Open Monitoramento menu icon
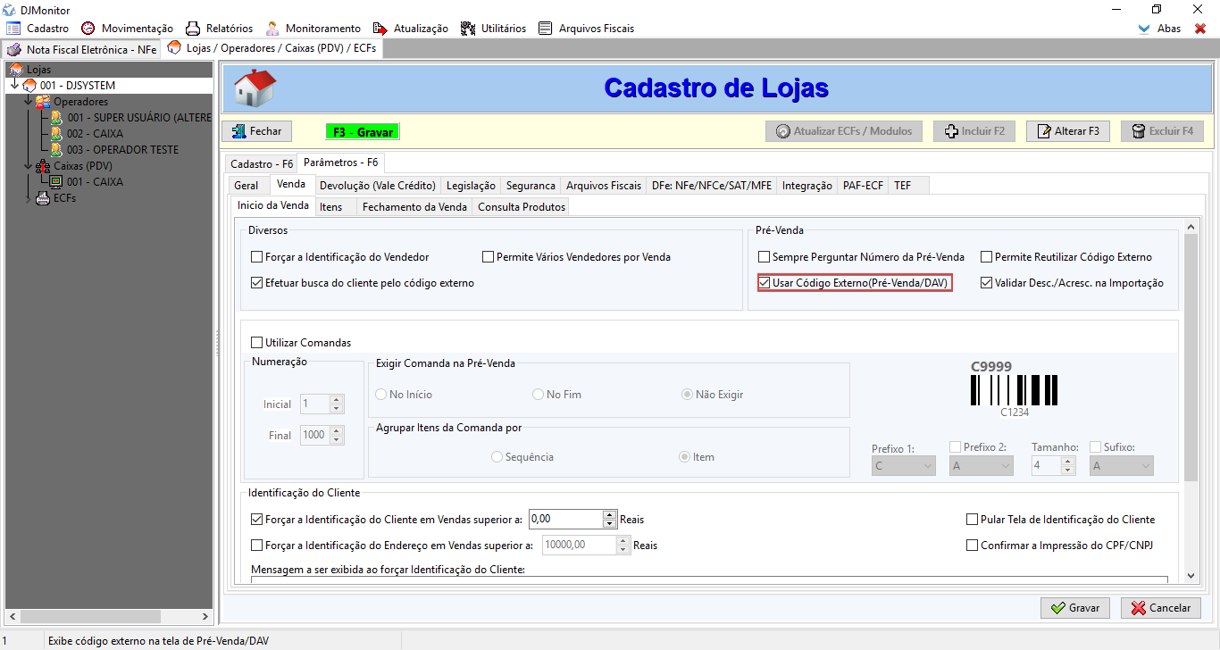 [x=272, y=29]
